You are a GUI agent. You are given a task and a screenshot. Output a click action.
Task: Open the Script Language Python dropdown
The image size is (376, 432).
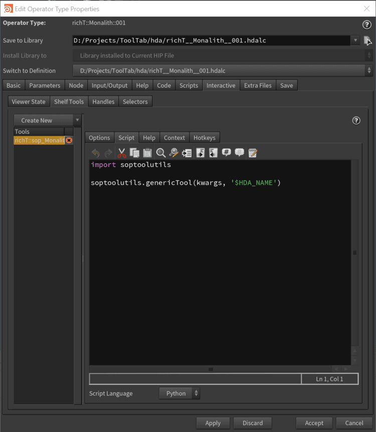tap(179, 393)
